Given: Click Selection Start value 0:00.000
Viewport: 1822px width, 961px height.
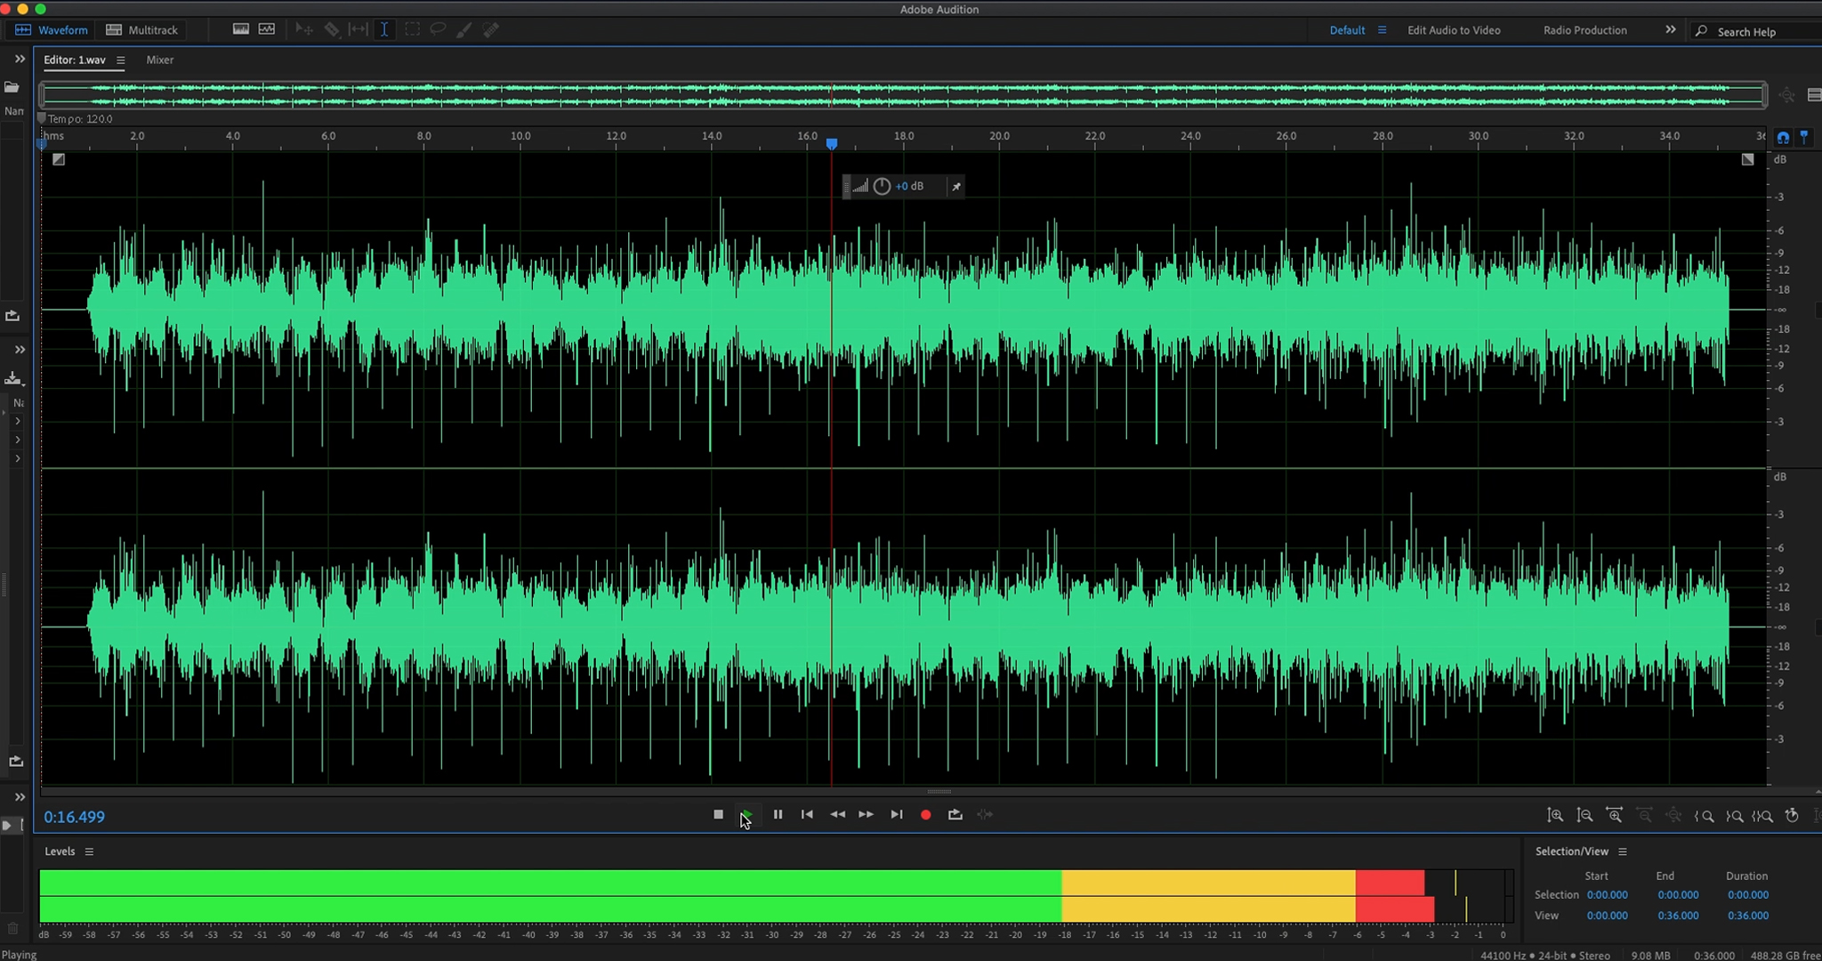Looking at the screenshot, I should click(1607, 895).
